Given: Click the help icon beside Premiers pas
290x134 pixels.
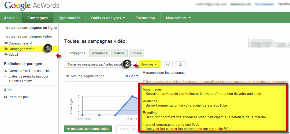Looking at the screenshot, I should [x=6, y=97].
